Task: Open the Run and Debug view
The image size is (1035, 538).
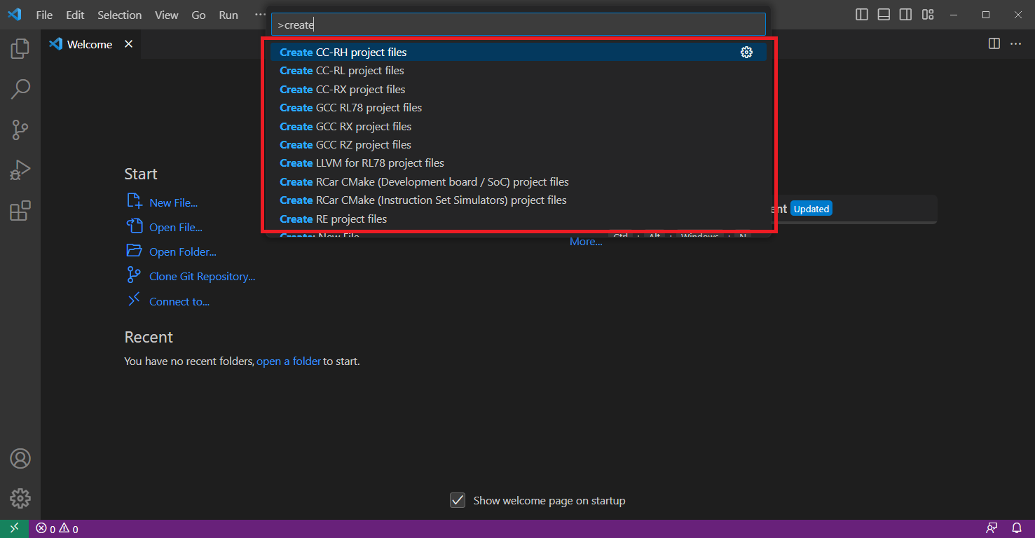Action: click(20, 170)
